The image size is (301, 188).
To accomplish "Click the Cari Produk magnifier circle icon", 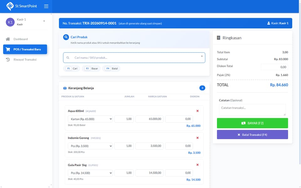I will point(66,37).
